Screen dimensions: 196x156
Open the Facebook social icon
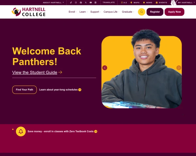click(x=81, y=3)
